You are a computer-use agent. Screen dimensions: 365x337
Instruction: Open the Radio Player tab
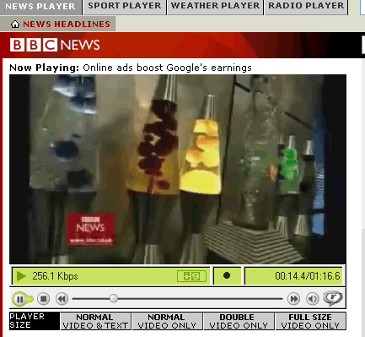point(306,6)
